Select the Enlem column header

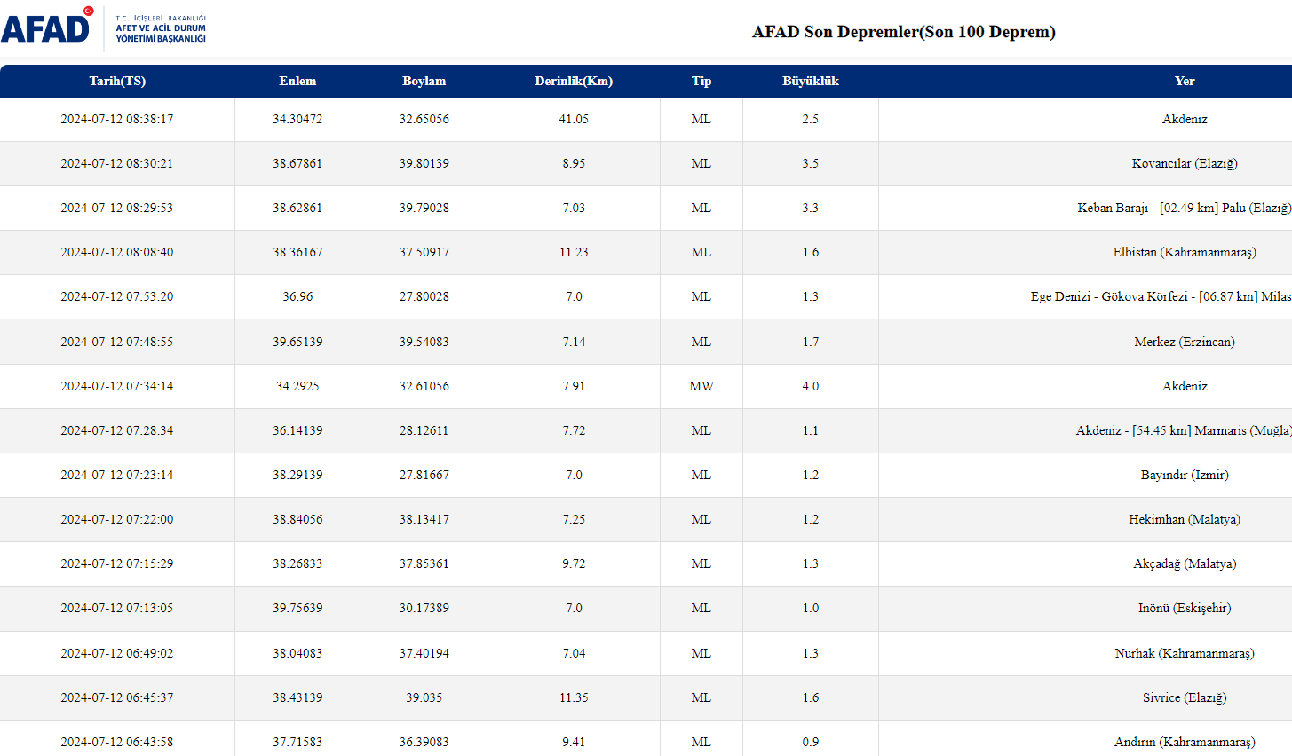pos(297,81)
